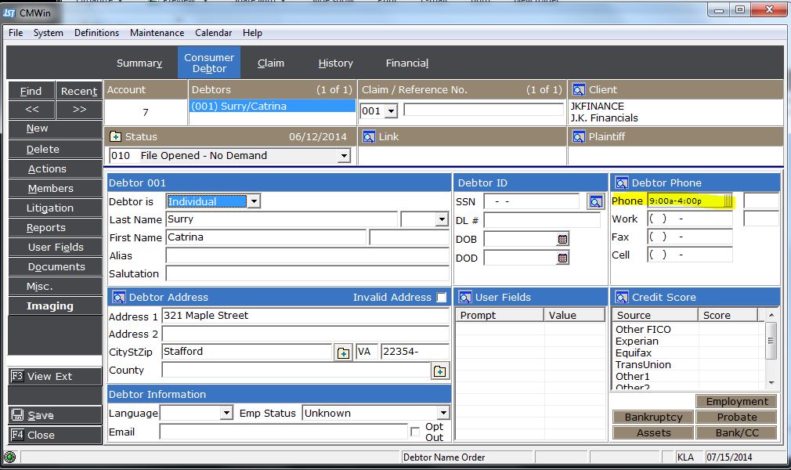Click the CityStZip lookup plus icon
This screenshot has width=791, height=470.
click(343, 352)
